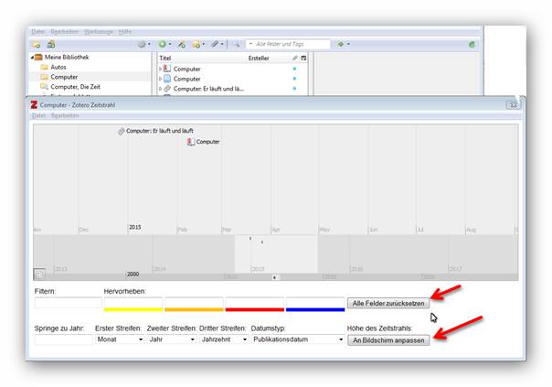Viewport: 552px width, 387px height.
Task: Open the Dritter Streifen dropdown set to Jahrzehnt
Action: (x=224, y=339)
